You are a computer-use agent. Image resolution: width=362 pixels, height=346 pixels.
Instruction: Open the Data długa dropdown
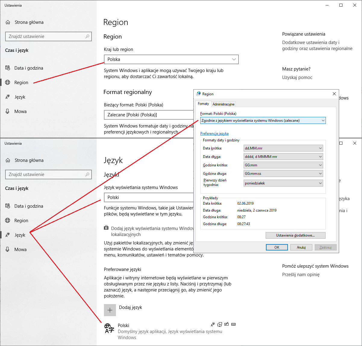click(283, 157)
